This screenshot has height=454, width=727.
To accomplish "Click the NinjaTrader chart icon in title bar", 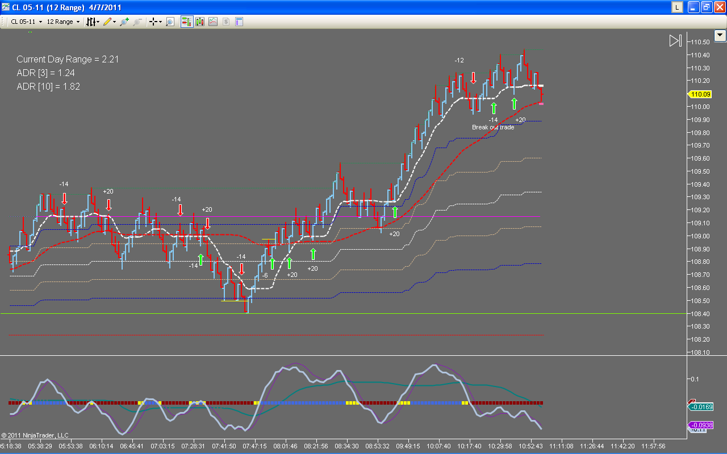I will pos(6,7).
